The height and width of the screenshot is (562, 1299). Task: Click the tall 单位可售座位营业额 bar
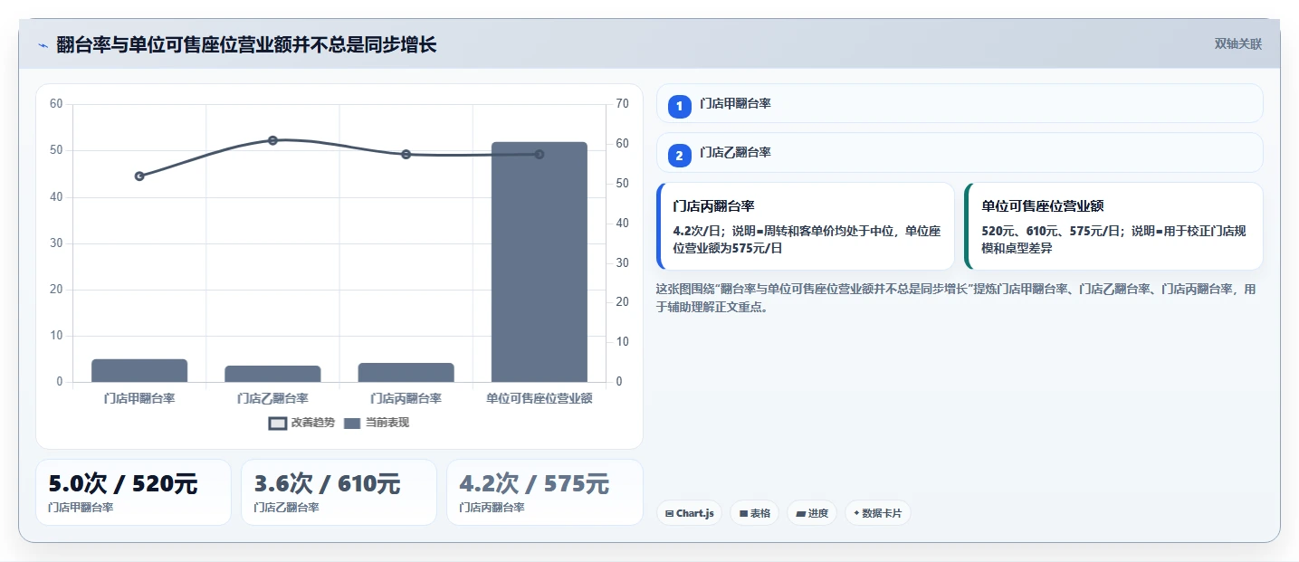540,262
